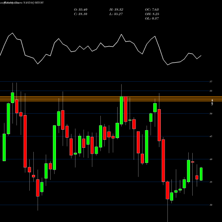
Task: Click the 'OC: 7.63' reading
Action: tap(152, 10)
